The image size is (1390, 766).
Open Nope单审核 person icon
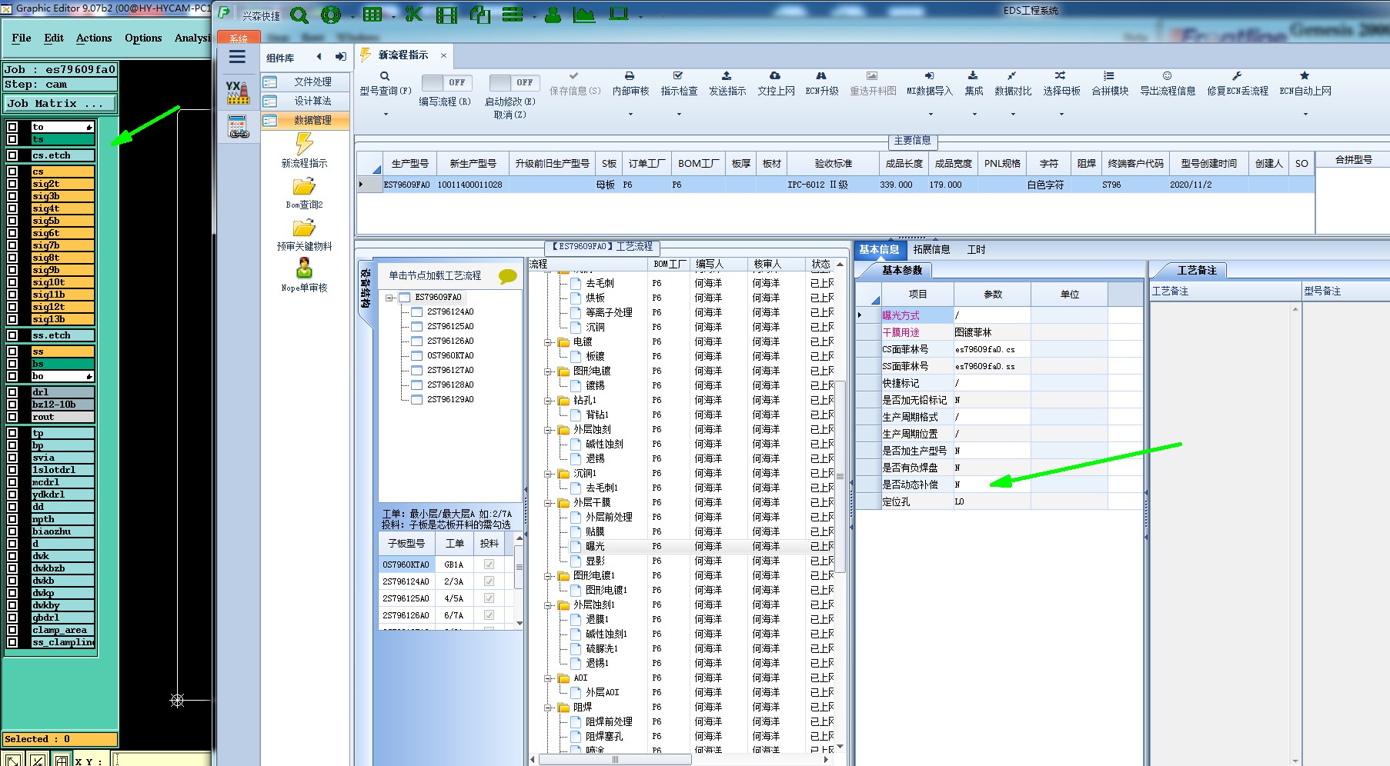click(304, 268)
